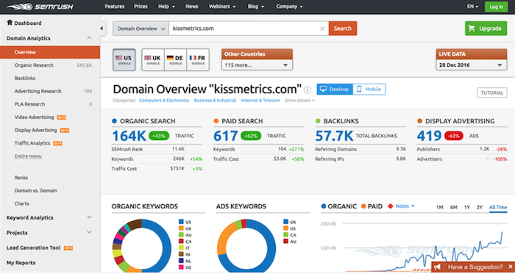Select the UK Google database flag

(153, 59)
